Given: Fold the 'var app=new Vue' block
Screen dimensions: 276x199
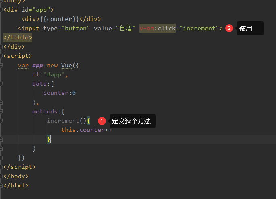Looking at the screenshot, I should click(1, 66).
